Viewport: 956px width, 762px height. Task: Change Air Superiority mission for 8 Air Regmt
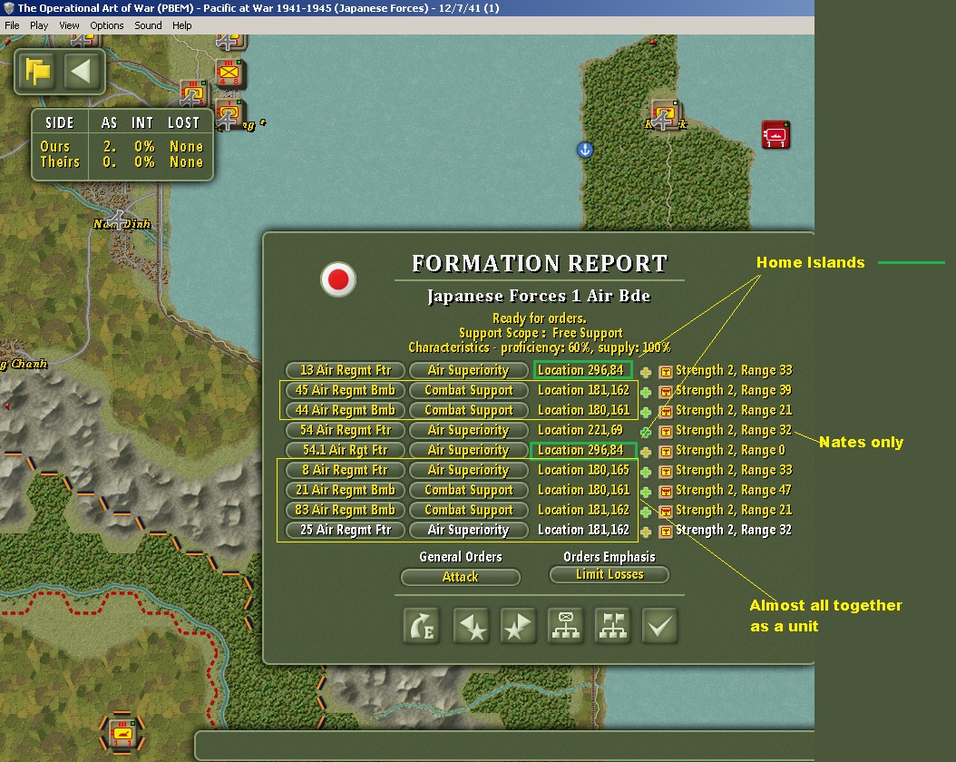[468, 470]
